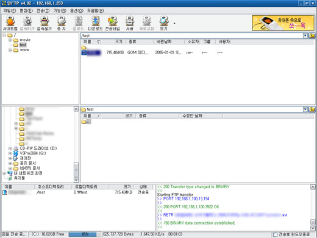Select the 내 네트워크 환경 network icon
317x238 pixels.
click(x=10, y=173)
